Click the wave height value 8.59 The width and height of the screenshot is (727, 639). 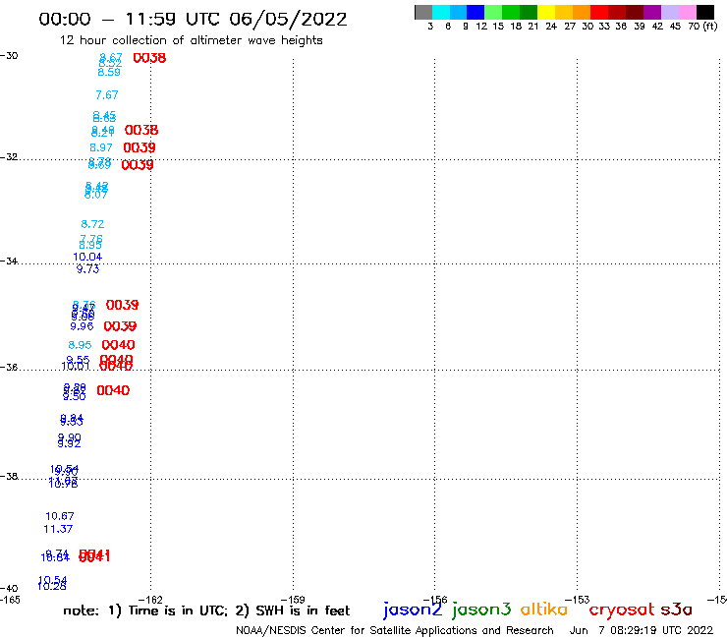(x=109, y=72)
